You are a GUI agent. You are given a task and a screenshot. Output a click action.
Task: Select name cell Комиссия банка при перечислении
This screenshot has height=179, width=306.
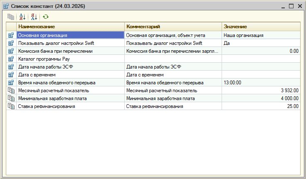[70, 51]
